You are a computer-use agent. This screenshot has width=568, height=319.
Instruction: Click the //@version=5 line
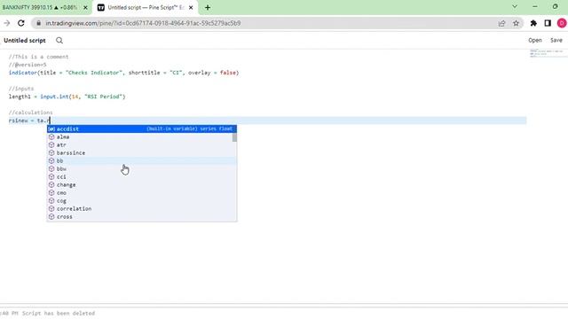[x=28, y=65]
